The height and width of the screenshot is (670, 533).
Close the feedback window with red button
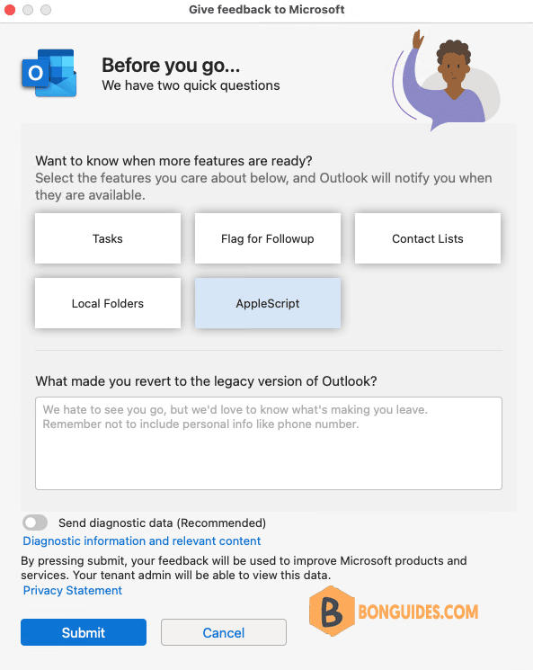[10, 9]
